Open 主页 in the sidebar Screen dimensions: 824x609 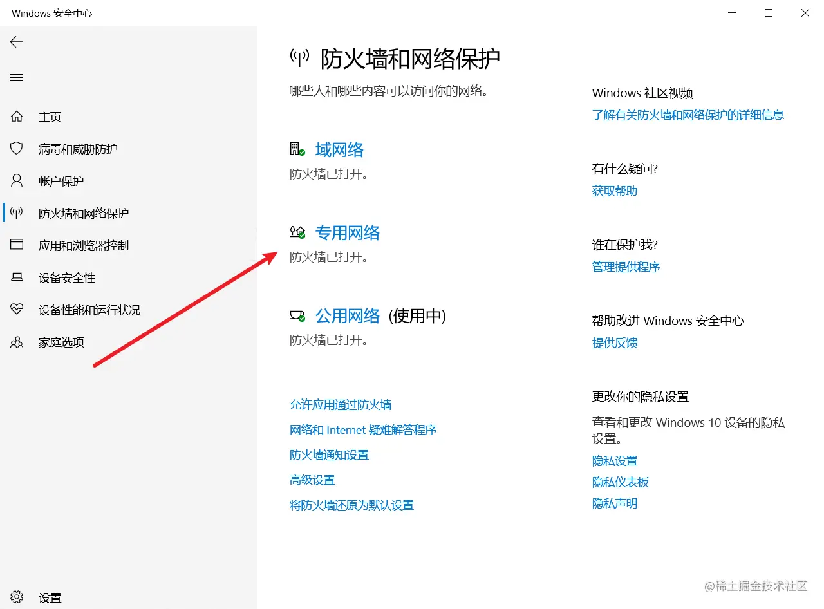tap(50, 117)
